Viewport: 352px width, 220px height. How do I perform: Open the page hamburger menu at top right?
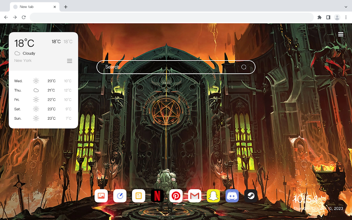pyautogui.click(x=341, y=34)
